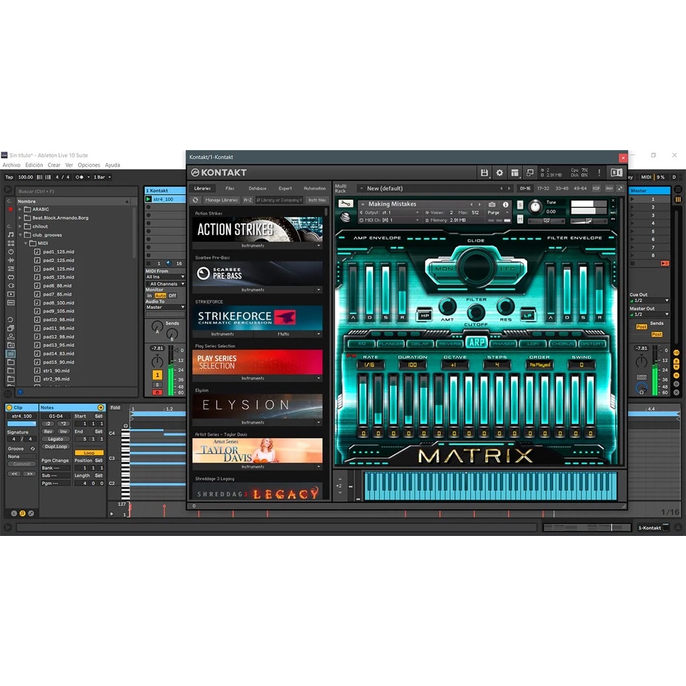The width and height of the screenshot is (686, 686).
Task: Click the camera snapshot icon in instrument header
Action: tap(492, 204)
